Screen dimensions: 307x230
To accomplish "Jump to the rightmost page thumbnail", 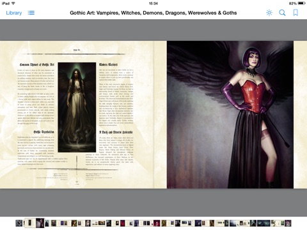I will coord(288,223).
